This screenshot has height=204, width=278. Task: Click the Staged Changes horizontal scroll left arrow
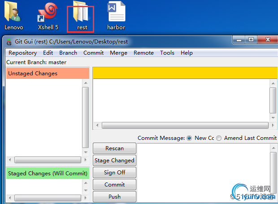[10, 198]
